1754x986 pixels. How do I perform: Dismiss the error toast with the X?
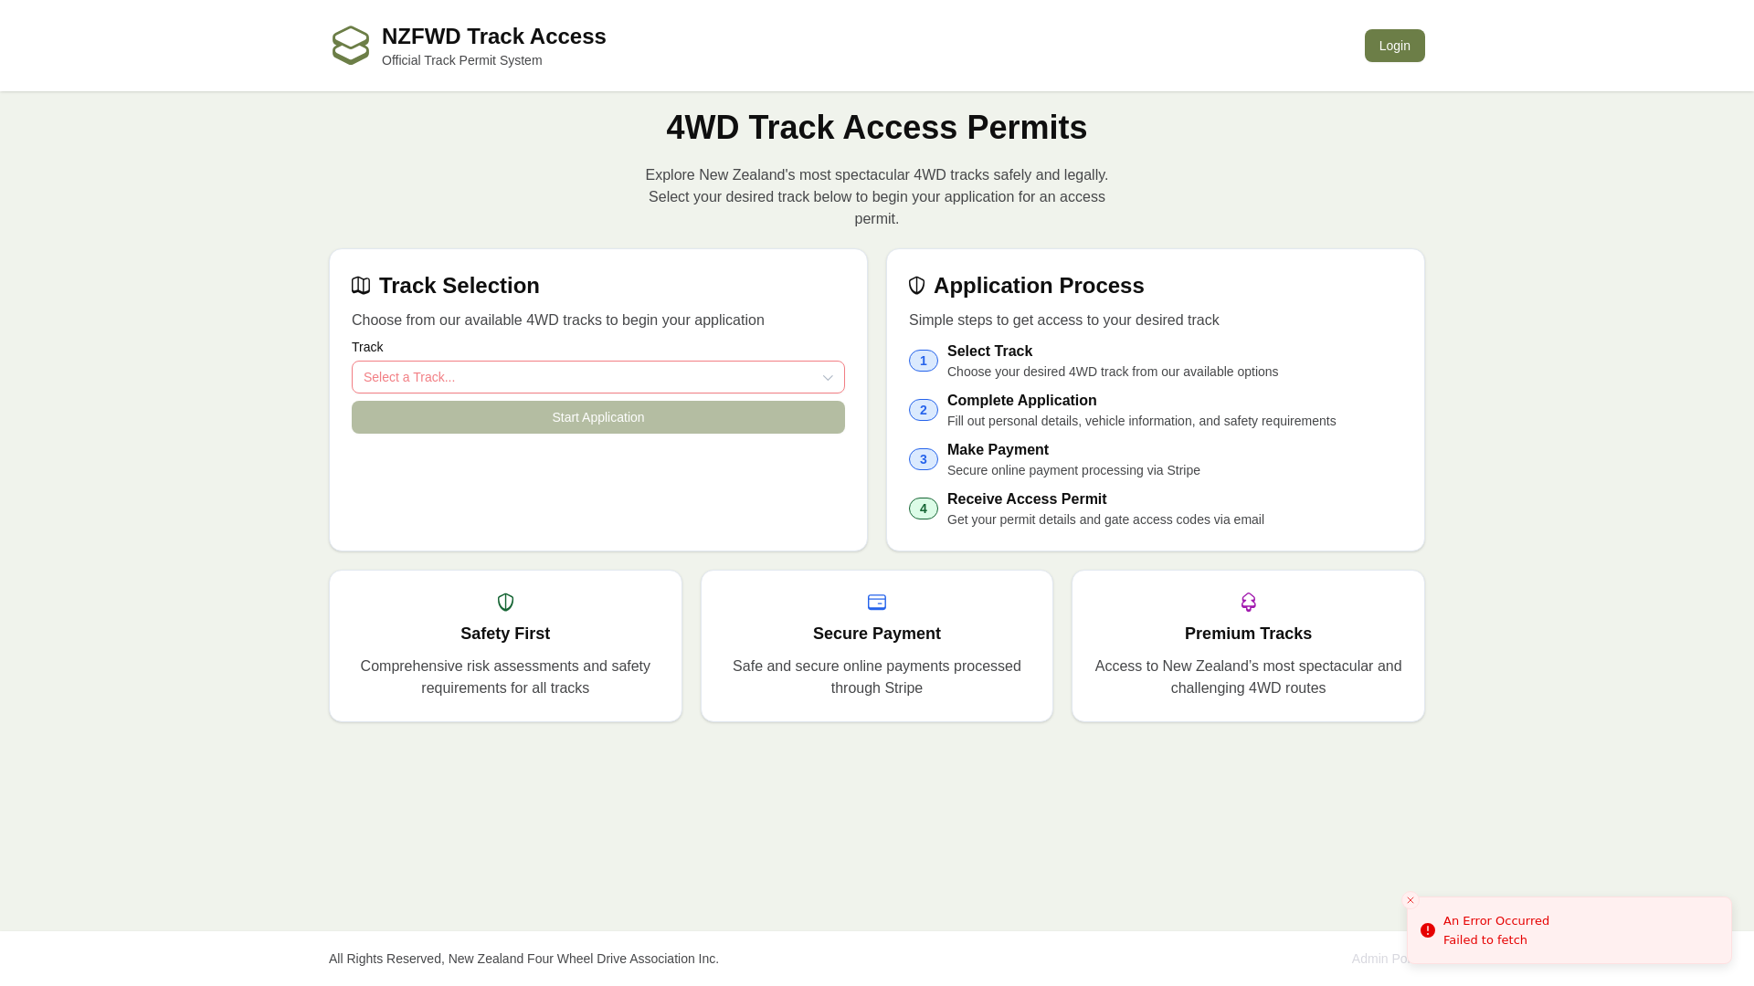(1411, 900)
